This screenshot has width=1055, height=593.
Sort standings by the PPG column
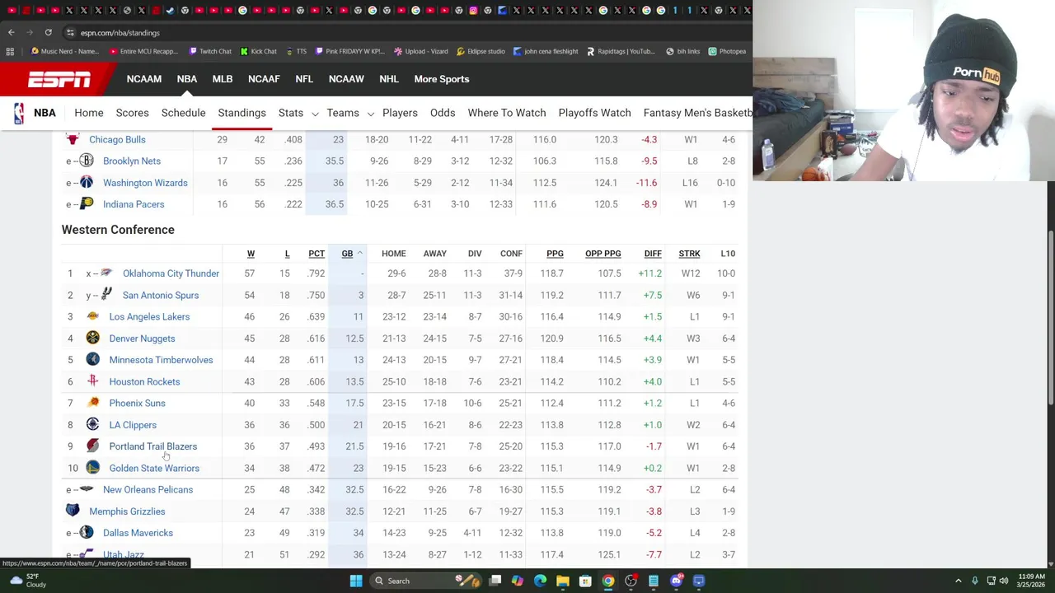click(555, 254)
